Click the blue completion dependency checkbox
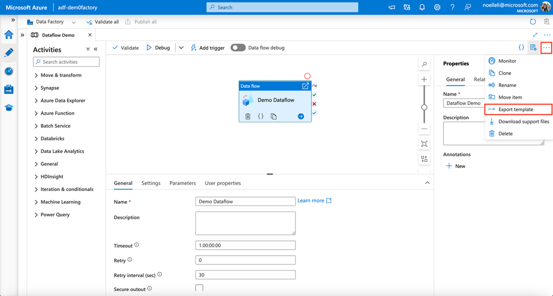Viewport: 553px width, 296px height. coord(314,113)
